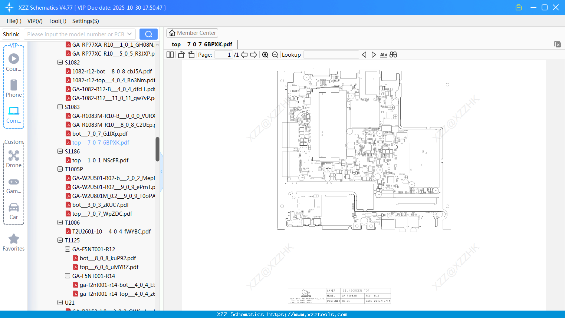Open the Game console category
This screenshot has width=565, height=318.
(14, 185)
